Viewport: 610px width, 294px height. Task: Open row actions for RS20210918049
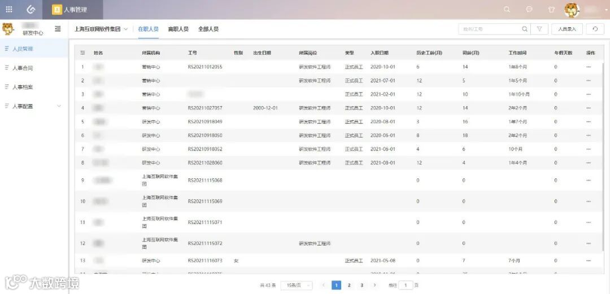tap(589, 122)
